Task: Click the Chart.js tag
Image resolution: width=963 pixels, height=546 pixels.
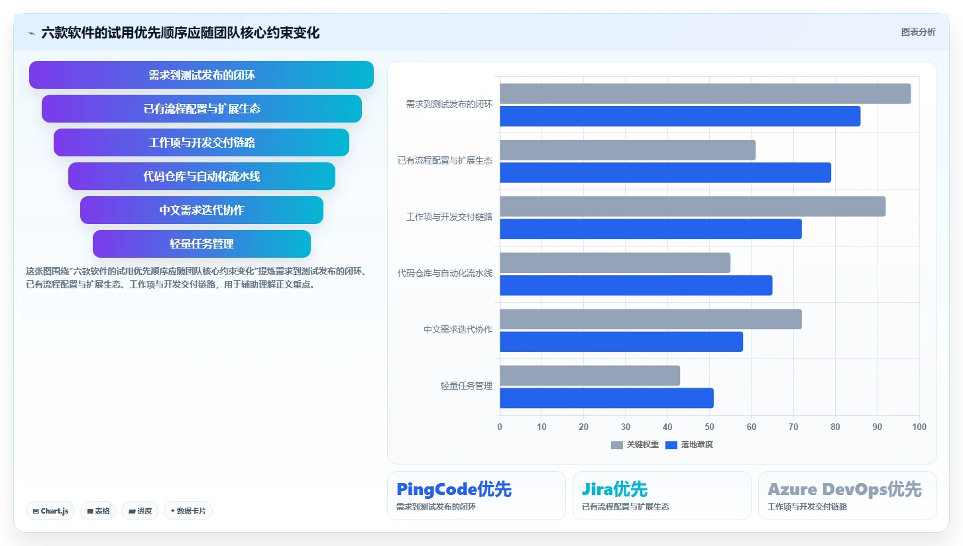Action: click(50, 511)
